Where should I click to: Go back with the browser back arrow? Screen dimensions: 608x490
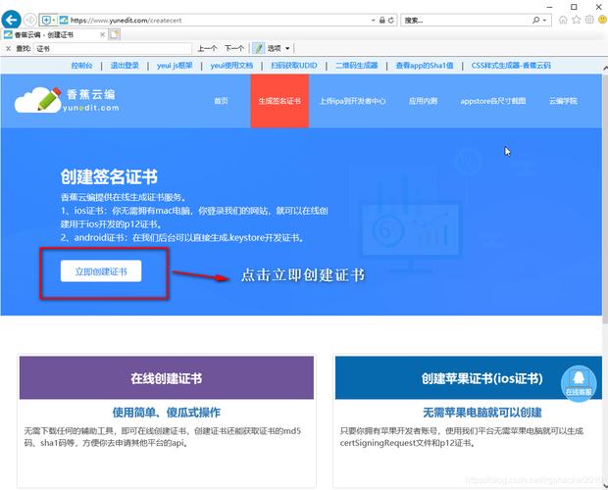tap(11, 20)
